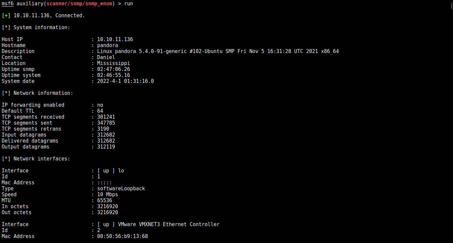Image resolution: width=453 pixels, height=243 pixels.
Task: Click the msf6 prompt text
Action: pos(8,4)
